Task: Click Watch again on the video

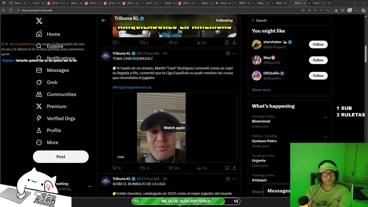Action: (175, 128)
